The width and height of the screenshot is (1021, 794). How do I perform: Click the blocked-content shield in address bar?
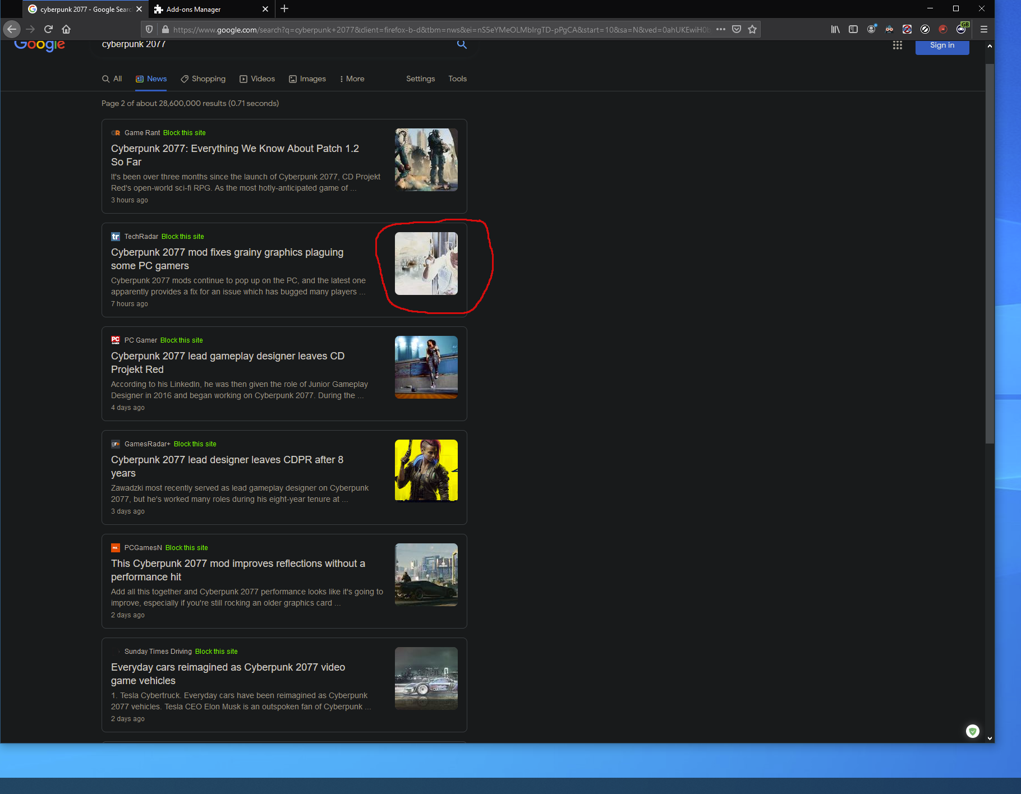click(x=149, y=29)
